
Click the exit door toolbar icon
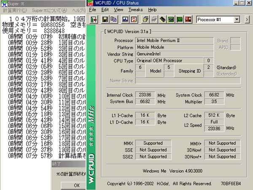point(94,20)
